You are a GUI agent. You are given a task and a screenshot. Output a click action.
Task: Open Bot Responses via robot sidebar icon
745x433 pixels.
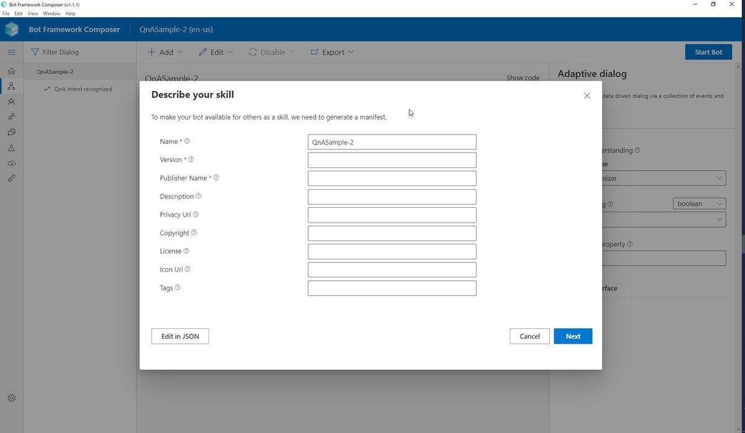coord(11,101)
